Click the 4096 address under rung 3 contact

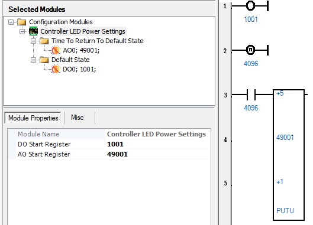pyautogui.click(x=251, y=108)
